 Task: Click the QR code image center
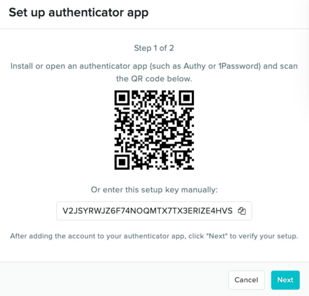(x=154, y=130)
